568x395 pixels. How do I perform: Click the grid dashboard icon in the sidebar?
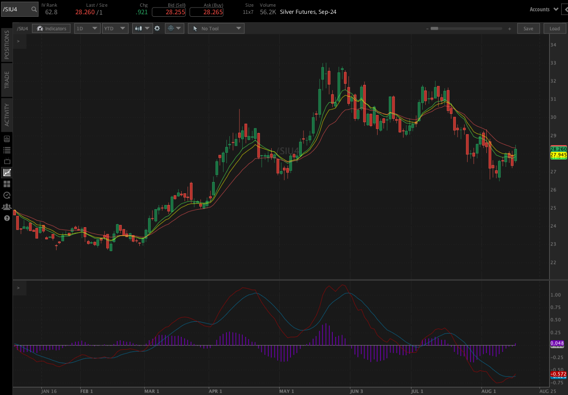[x=6, y=184]
